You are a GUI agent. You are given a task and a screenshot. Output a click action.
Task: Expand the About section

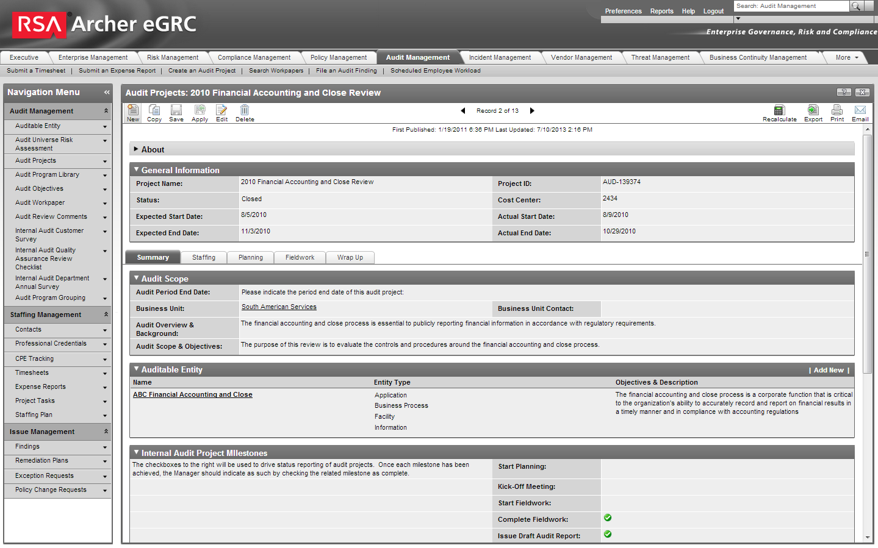pyautogui.click(x=136, y=149)
